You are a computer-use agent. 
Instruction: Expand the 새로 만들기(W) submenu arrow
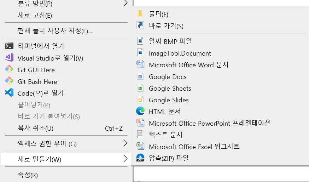click(x=126, y=159)
